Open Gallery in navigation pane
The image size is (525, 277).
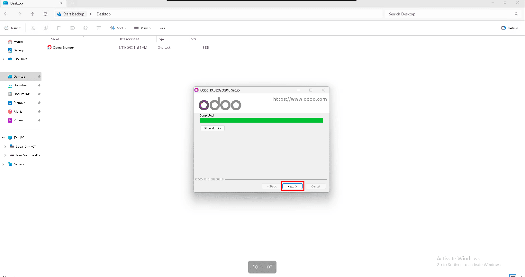(18, 50)
